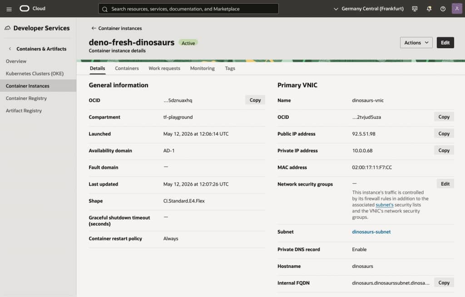This screenshot has width=465, height=297.
Task: Click the Primary VNIC heading
Action: (x=297, y=85)
